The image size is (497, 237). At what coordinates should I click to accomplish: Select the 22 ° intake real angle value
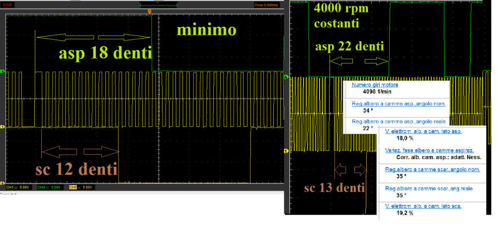368,128
